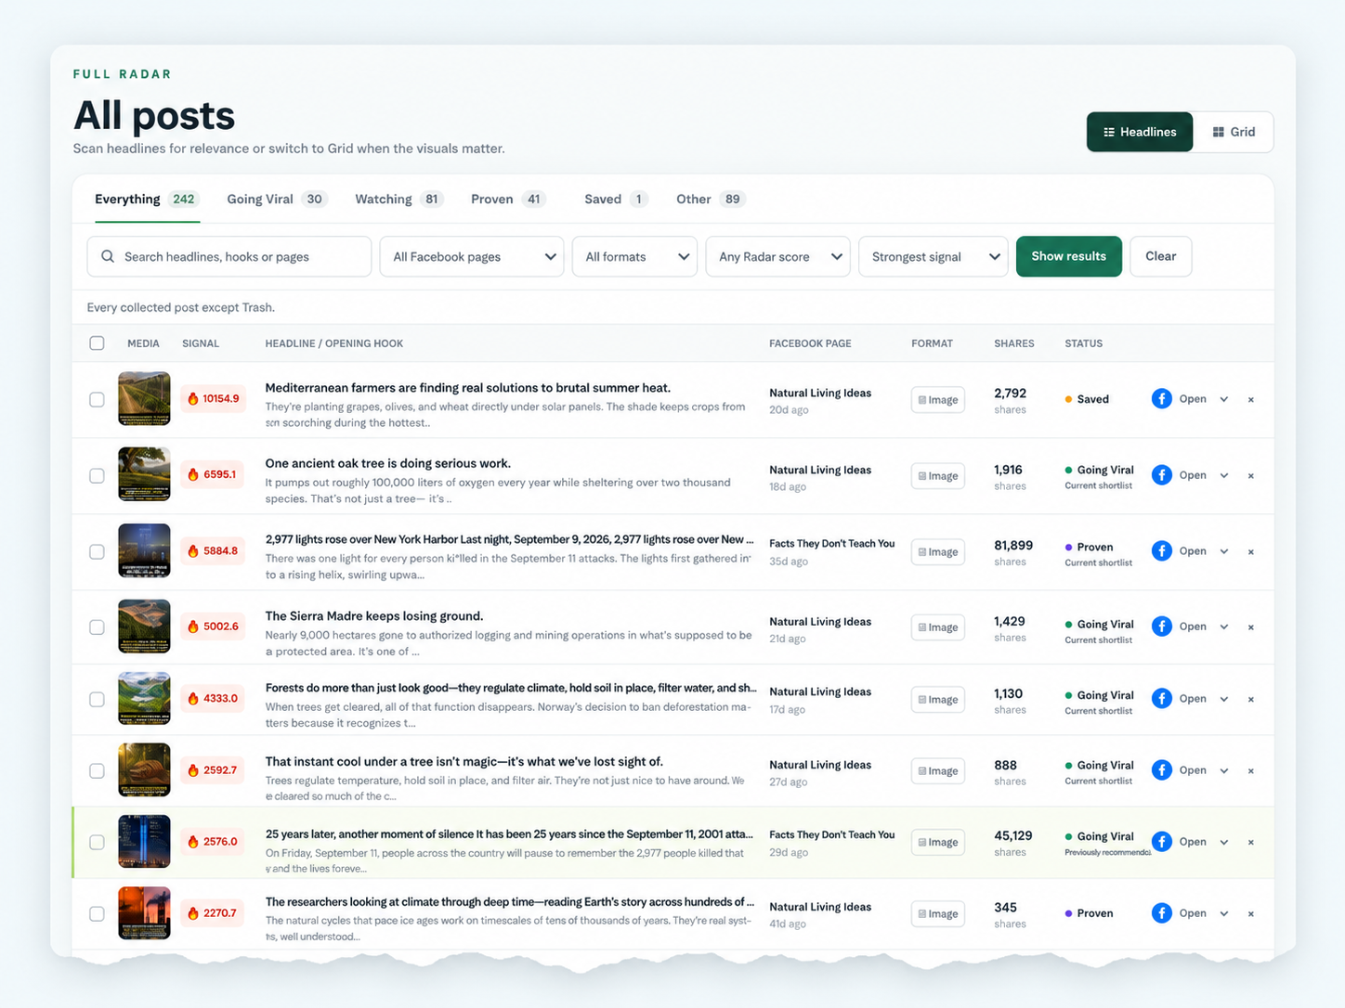
Task: Select the ancient oak tree row checkbox
Action: (97, 475)
